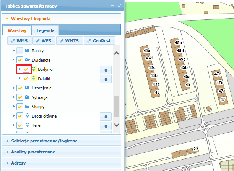Viewport: 234px width, 171px height.
Task: Switch to the Legenda tab
Action: pyautogui.click(x=45, y=30)
